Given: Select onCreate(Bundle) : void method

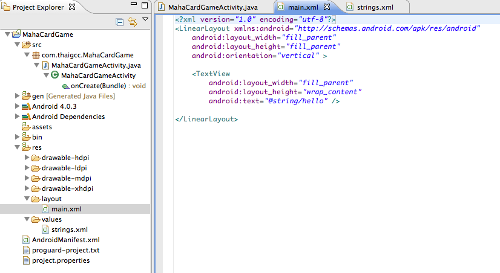Looking at the screenshot, I should click(x=108, y=86).
